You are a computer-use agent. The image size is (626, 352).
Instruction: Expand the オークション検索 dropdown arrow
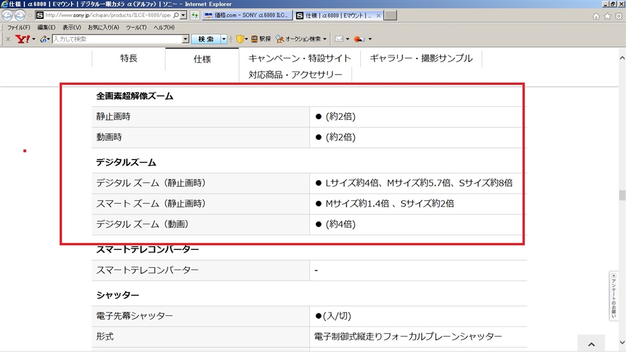coord(325,39)
